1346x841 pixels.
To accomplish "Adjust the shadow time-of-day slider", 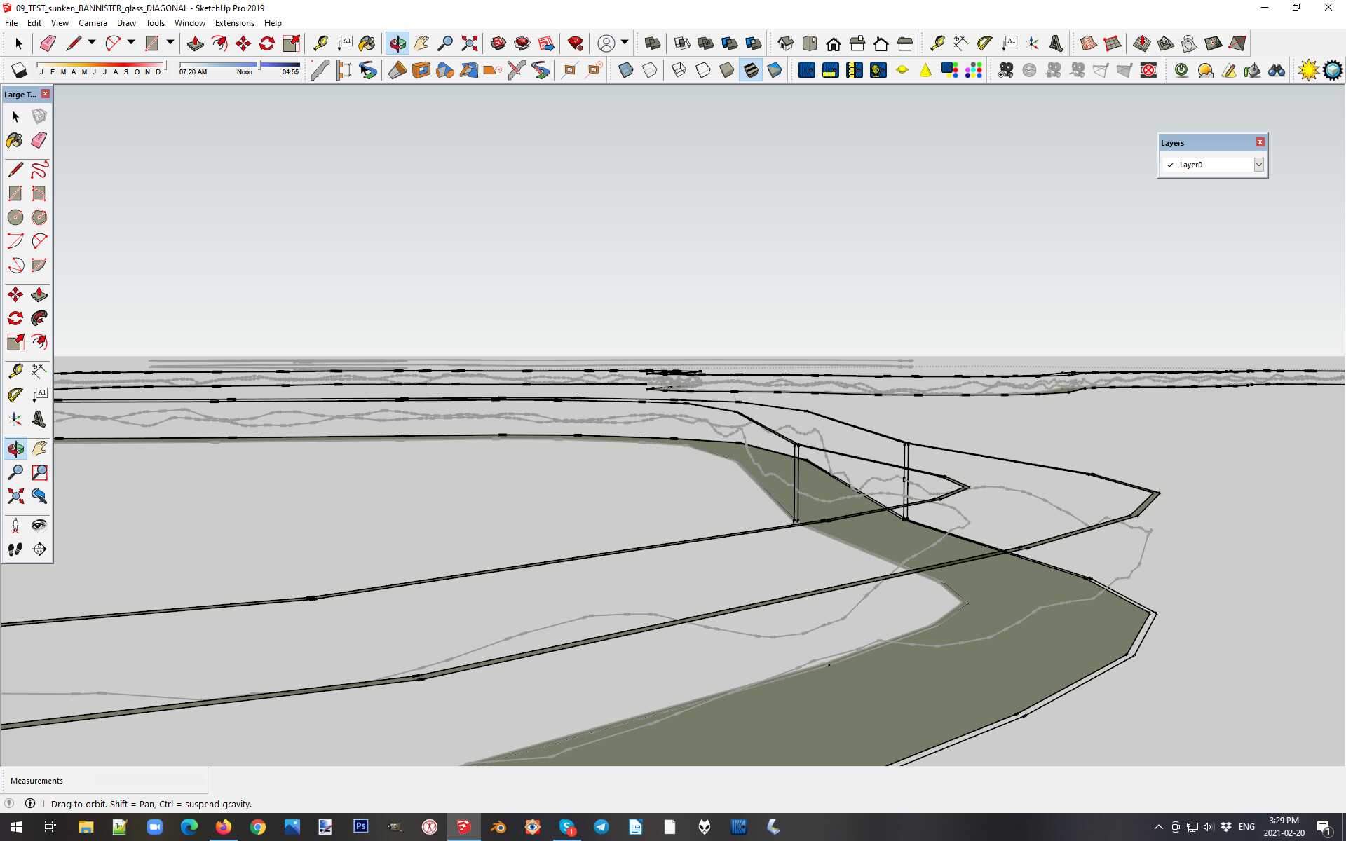I will (259, 65).
